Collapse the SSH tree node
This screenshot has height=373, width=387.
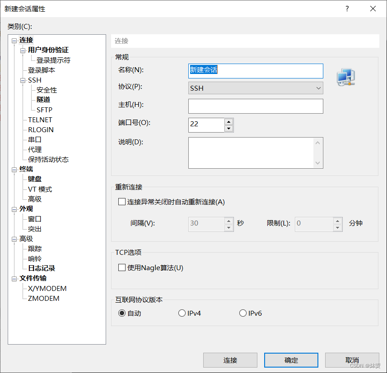tap(23, 81)
